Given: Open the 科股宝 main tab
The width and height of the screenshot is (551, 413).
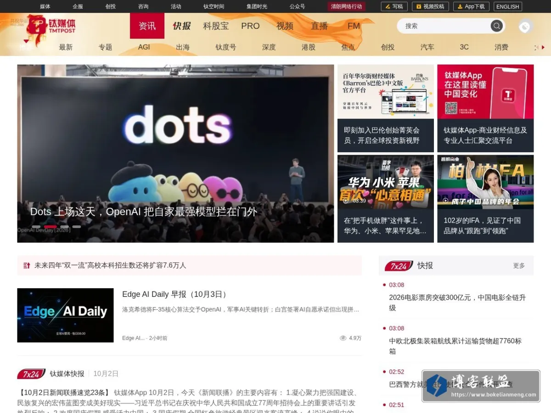Looking at the screenshot, I should [x=216, y=26].
